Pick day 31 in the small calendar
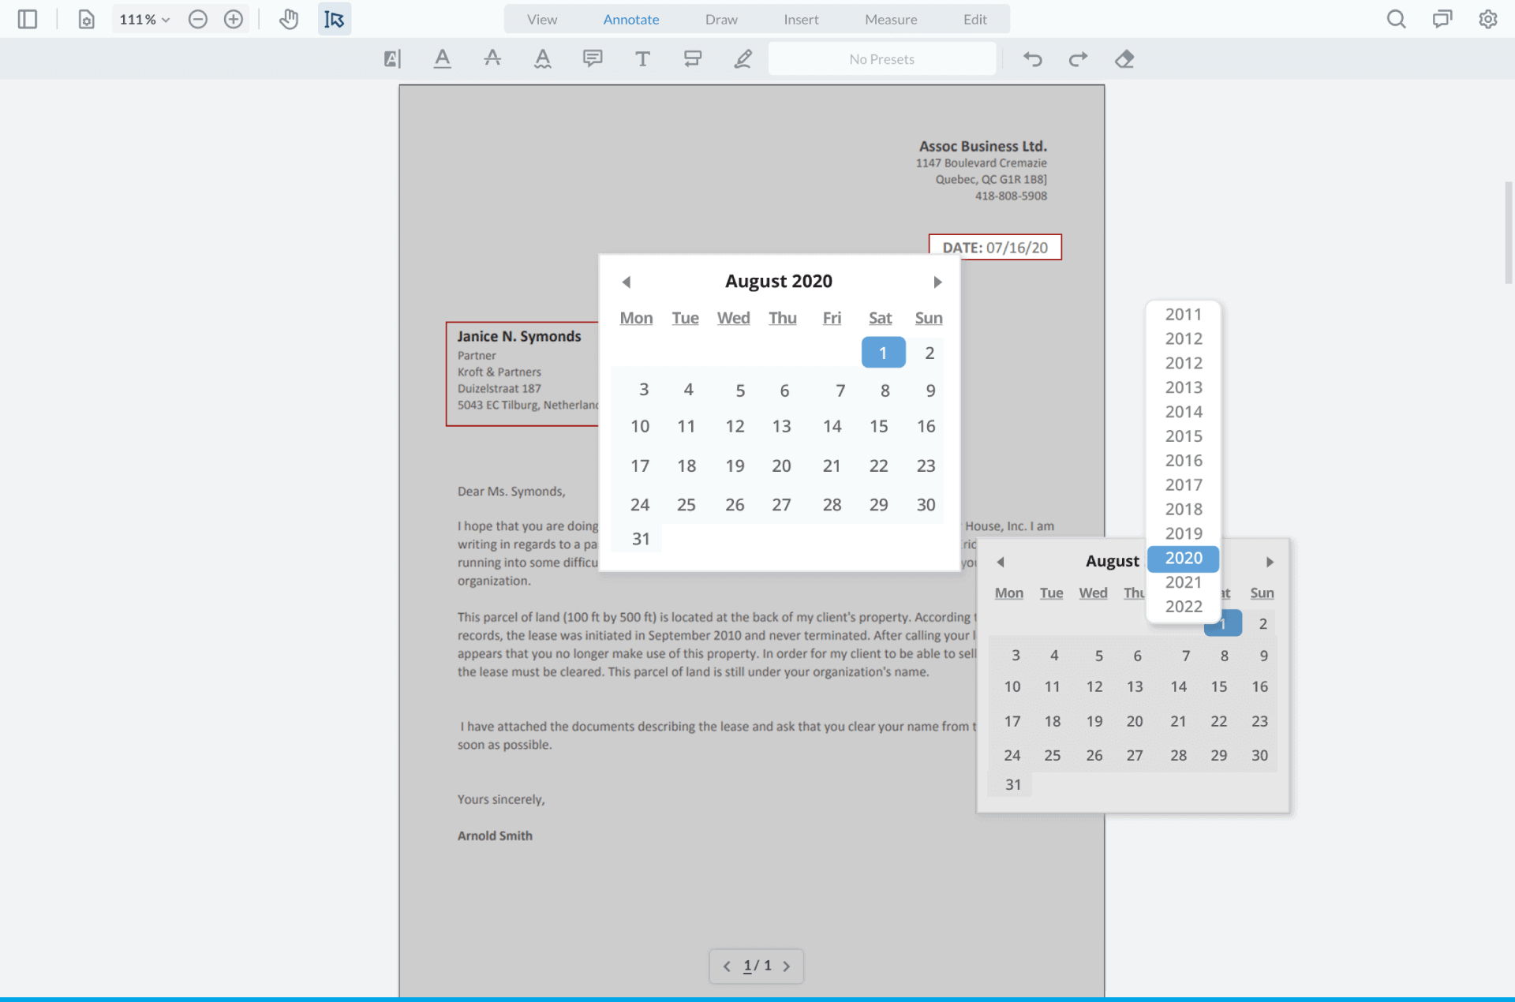This screenshot has height=1002, width=1515. (1012, 785)
